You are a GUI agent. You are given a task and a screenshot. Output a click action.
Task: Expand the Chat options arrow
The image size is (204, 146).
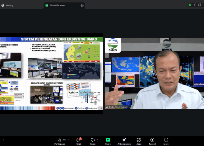[x=84, y=140]
